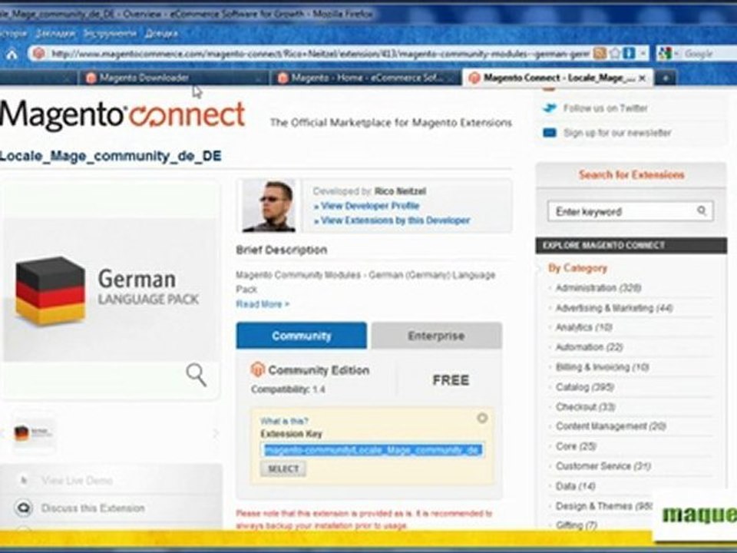Close the Magento Connect tab
This screenshot has width=737, height=553.
642,78
